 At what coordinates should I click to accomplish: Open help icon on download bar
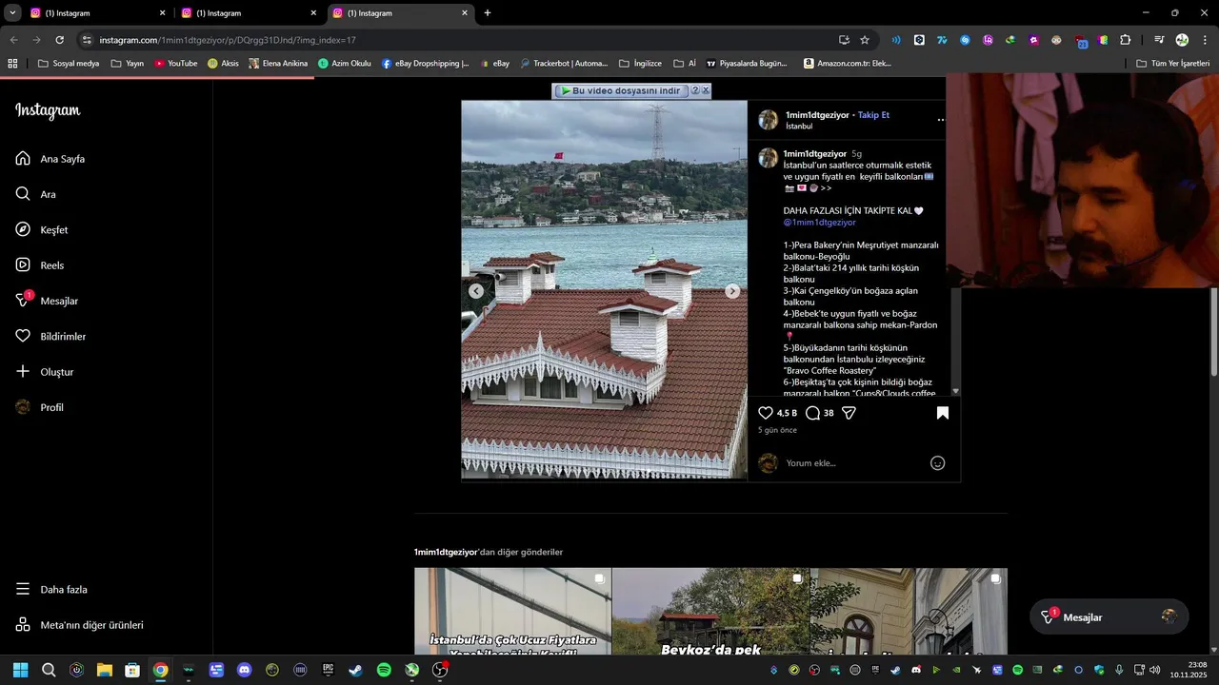click(x=695, y=90)
